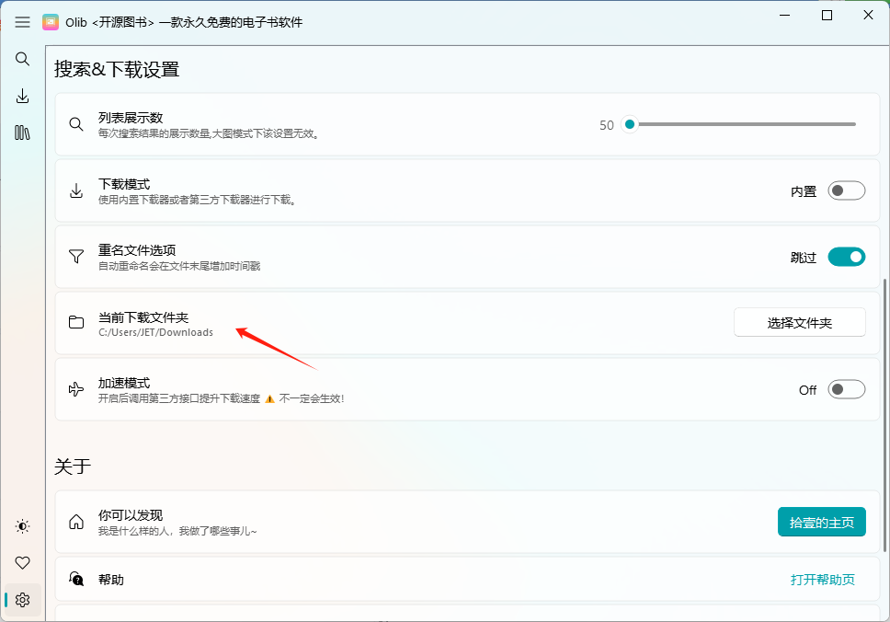Image resolution: width=890 pixels, height=622 pixels.
Task: Click the vertical scrollbar on settings page
Action: [x=884, y=415]
